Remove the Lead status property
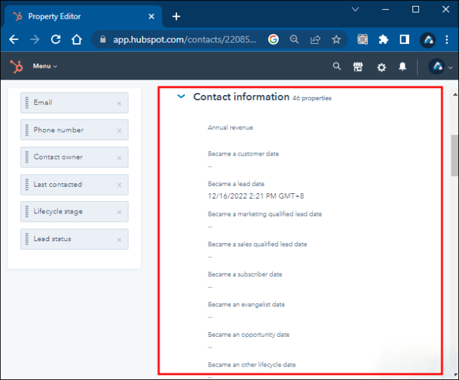 (119, 239)
